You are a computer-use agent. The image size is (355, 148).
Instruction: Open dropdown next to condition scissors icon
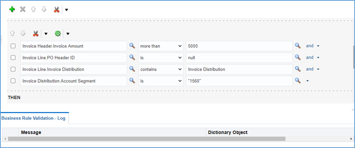coord(46,34)
